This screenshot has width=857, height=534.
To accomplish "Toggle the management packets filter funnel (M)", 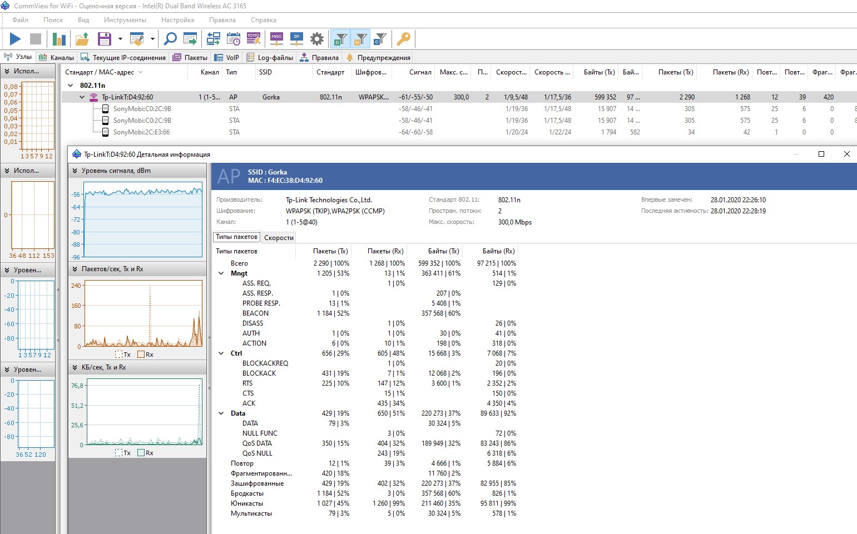I will 360,39.
